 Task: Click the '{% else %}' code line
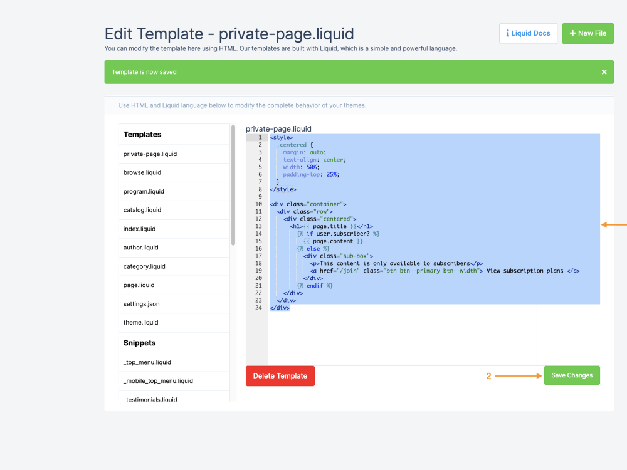(313, 249)
